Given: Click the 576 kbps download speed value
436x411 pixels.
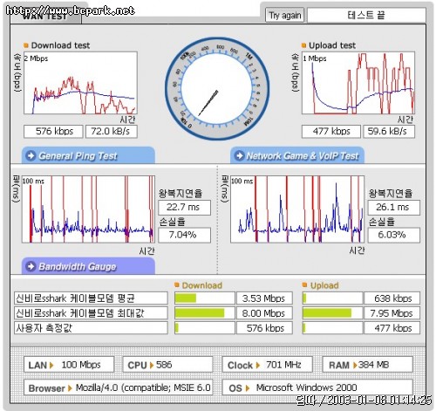Looking at the screenshot, I should [x=53, y=132].
